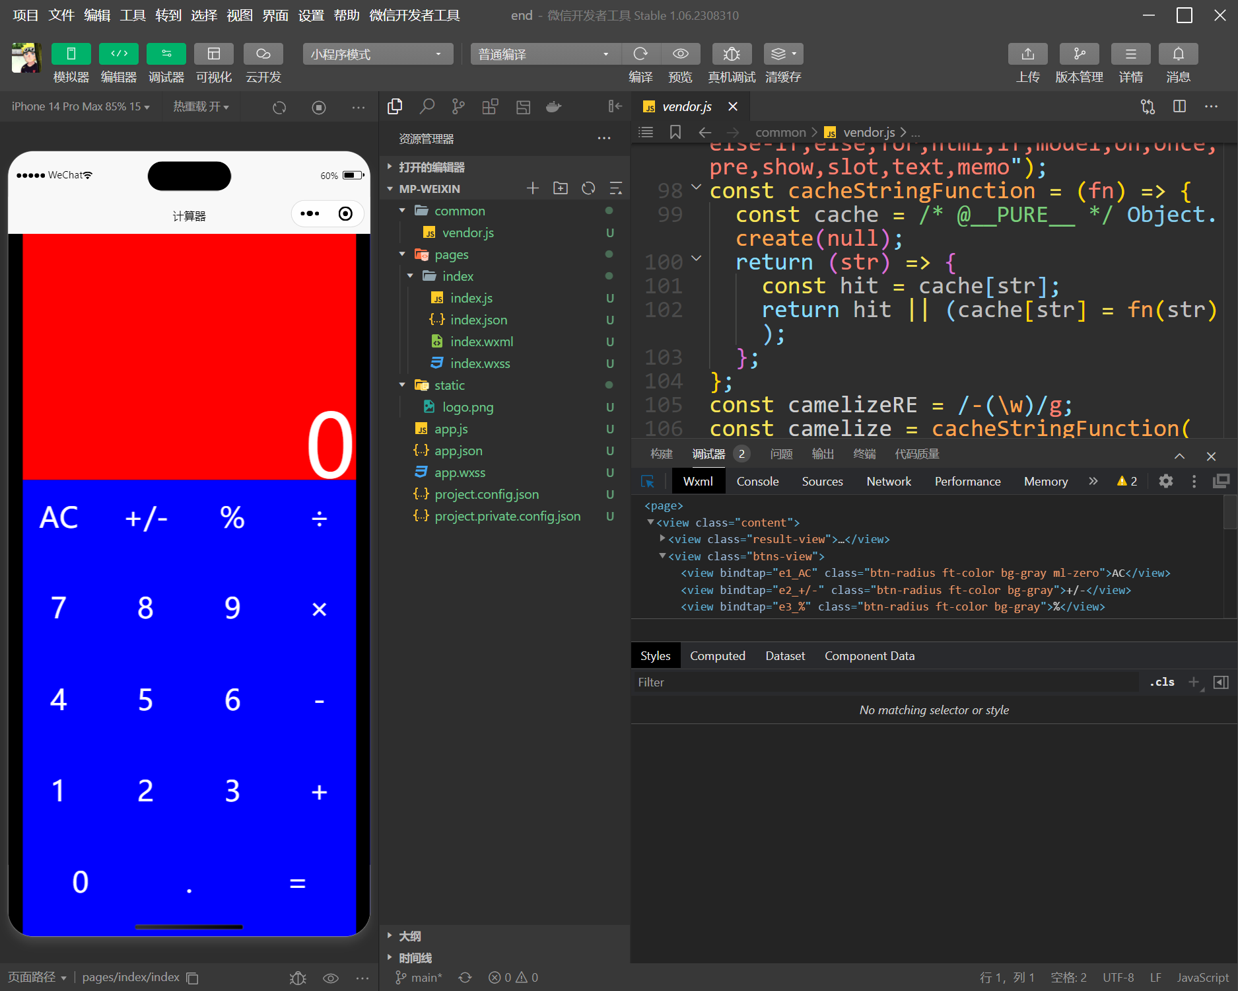The height and width of the screenshot is (991, 1238).
Task: Toggle the visualization (可视化) panel
Action: coord(214,54)
